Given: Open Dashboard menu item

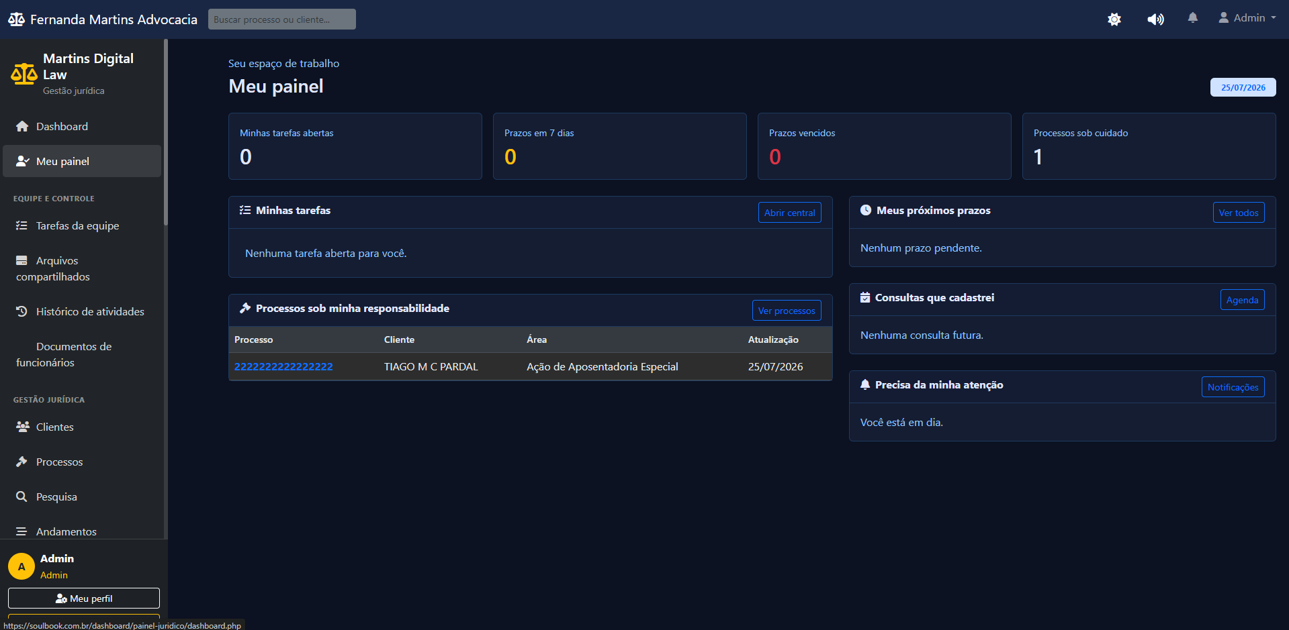Looking at the screenshot, I should point(82,126).
